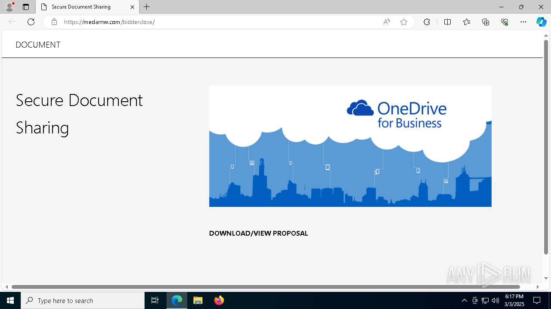Restore down the browser window
Viewport: 551px width, 309px height.
coord(521,7)
